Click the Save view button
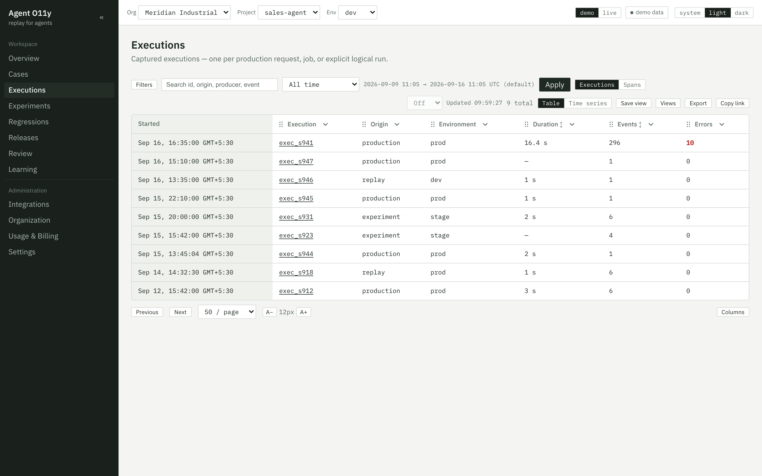 click(633, 103)
